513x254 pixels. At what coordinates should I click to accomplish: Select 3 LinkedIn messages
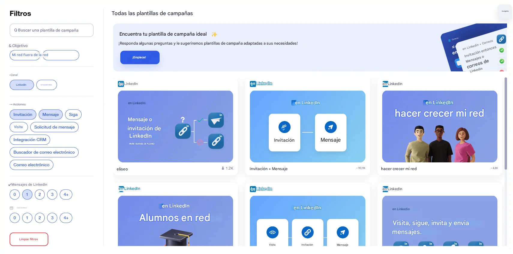pyautogui.click(x=52, y=194)
